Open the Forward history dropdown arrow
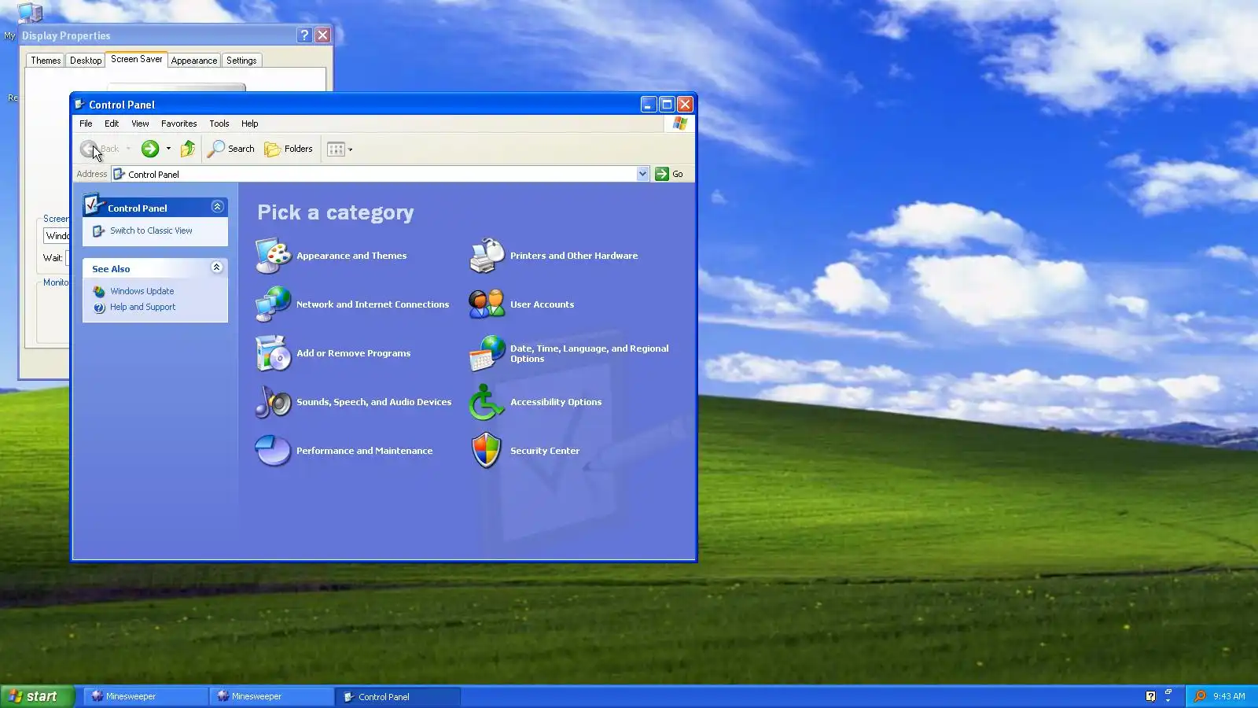Image resolution: width=1258 pixels, height=708 pixels. (168, 149)
